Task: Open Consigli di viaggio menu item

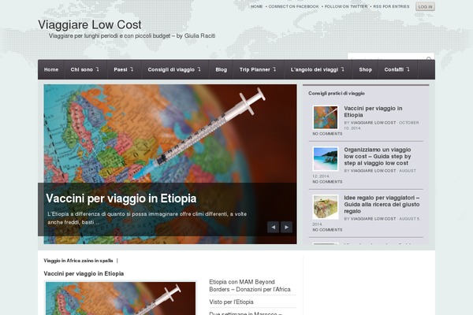Action: pyautogui.click(x=171, y=69)
